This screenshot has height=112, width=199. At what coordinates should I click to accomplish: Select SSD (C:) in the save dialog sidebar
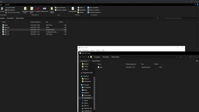[x=86, y=106]
